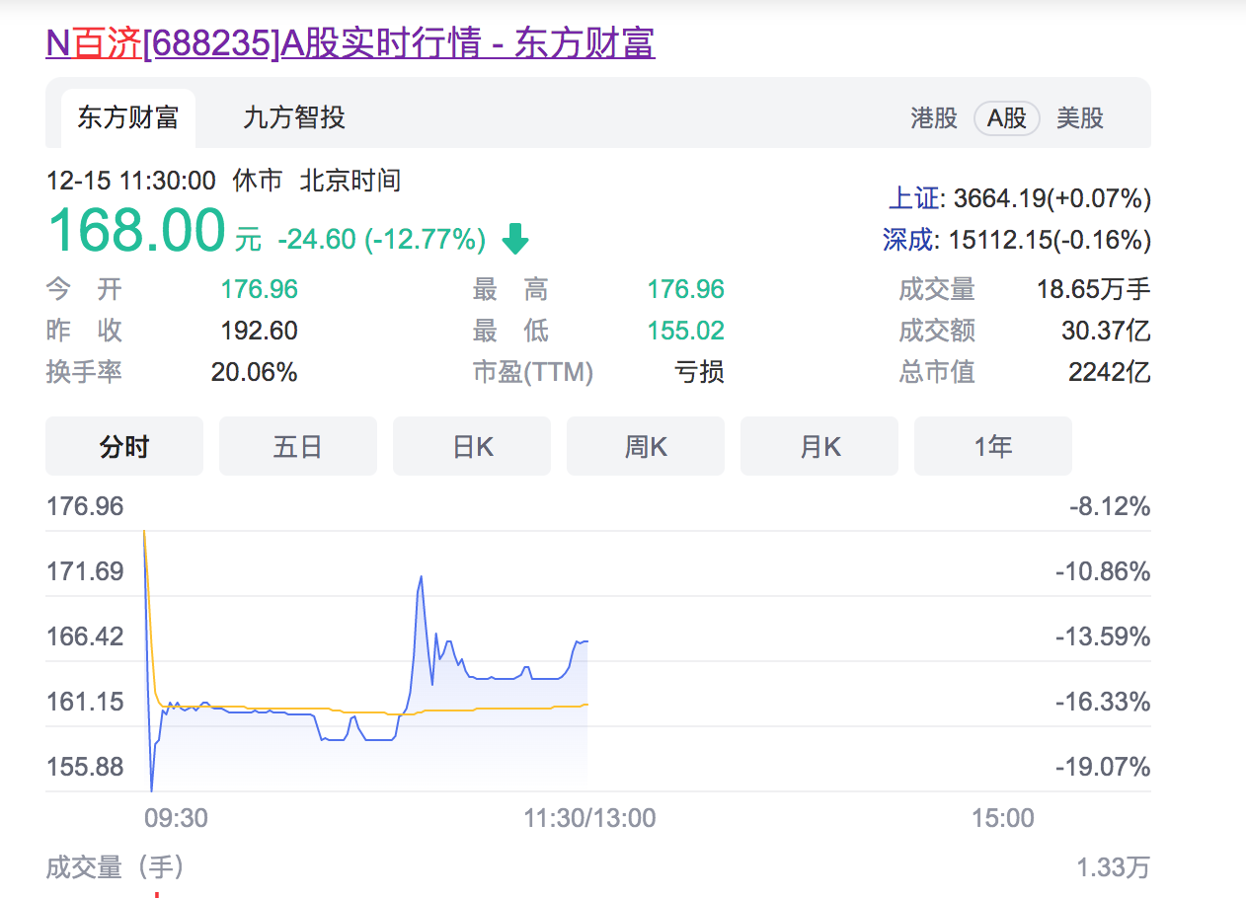Switch chart to 周K
This screenshot has width=1246, height=898.
[x=646, y=447]
